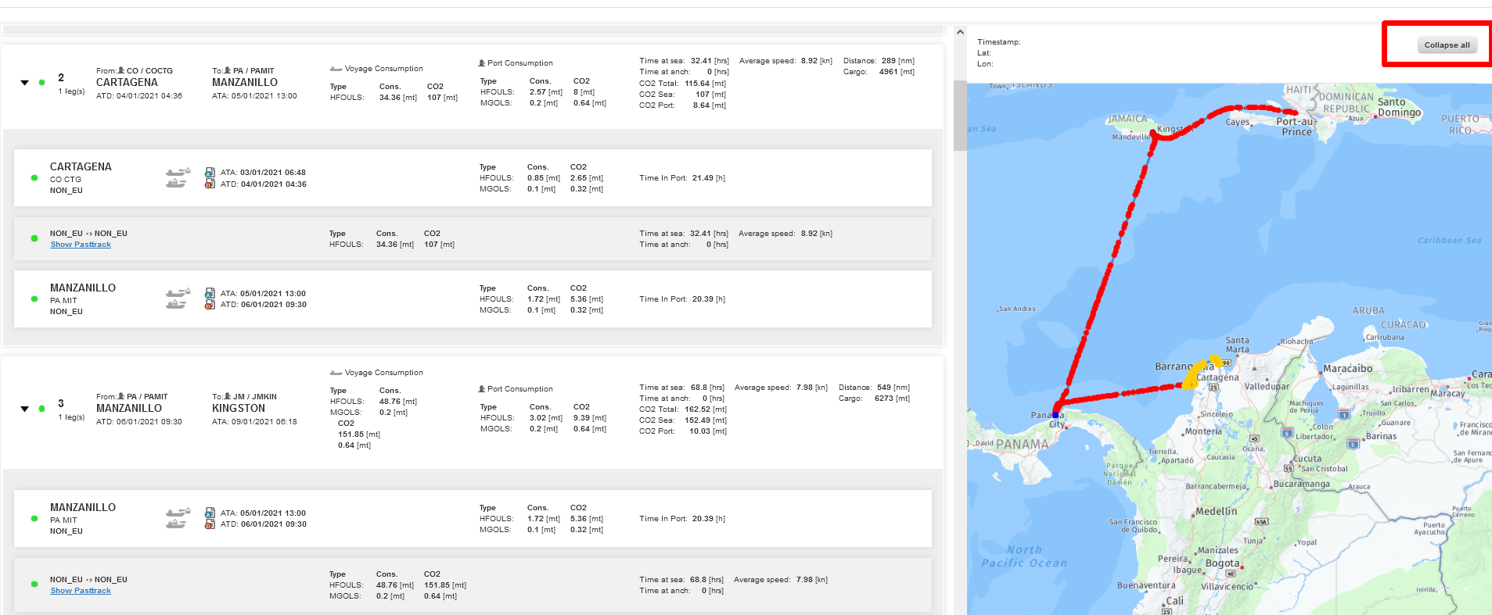Click the green status dot of voyage 2 header
The height and width of the screenshot is (615, 1492).
[41, 82]
